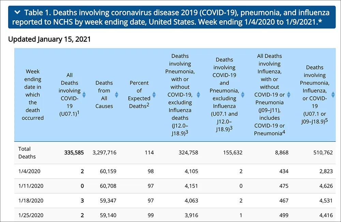
Task: Collapse the Table 1 chevron expander
Action: pos(17,12)
